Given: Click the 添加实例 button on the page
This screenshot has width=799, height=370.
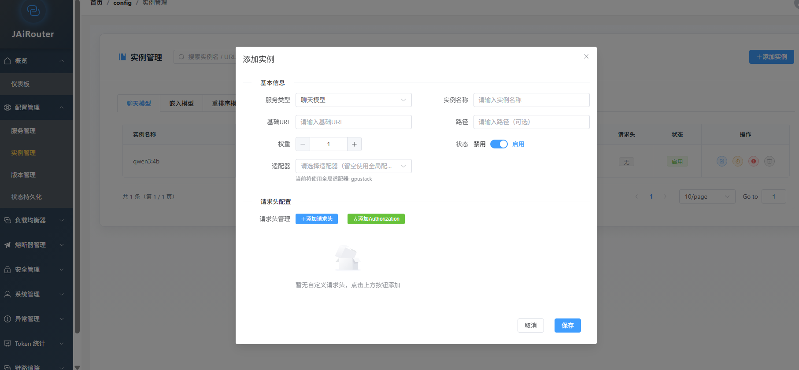Looking at the screenshot, I should tap(772, 57).
